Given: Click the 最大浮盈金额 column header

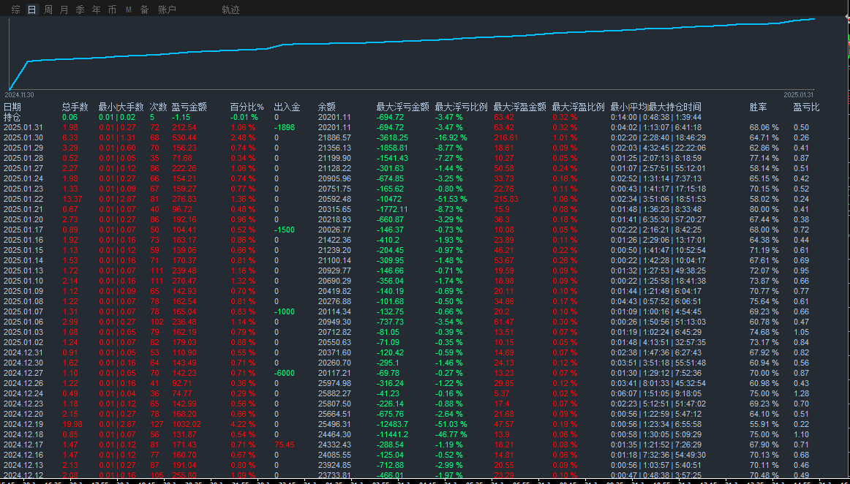Looking at the screenshot, I should click(x=520, y=107).
